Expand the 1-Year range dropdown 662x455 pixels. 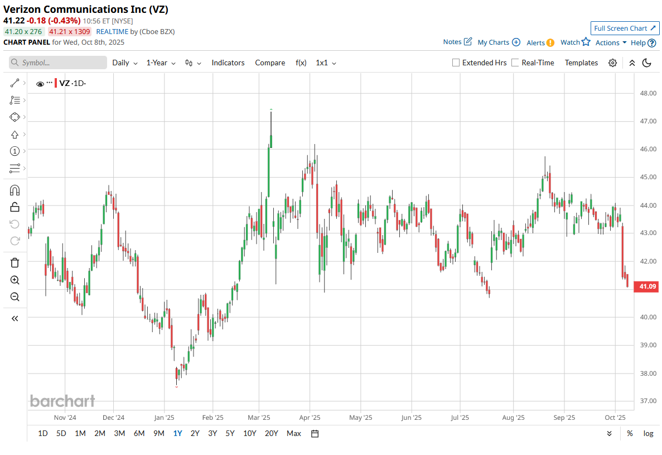point(161,63)
